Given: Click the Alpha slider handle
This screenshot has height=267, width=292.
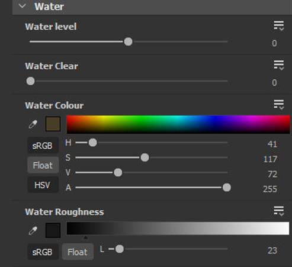Looking at the screenshot, I should pos(227,188).
